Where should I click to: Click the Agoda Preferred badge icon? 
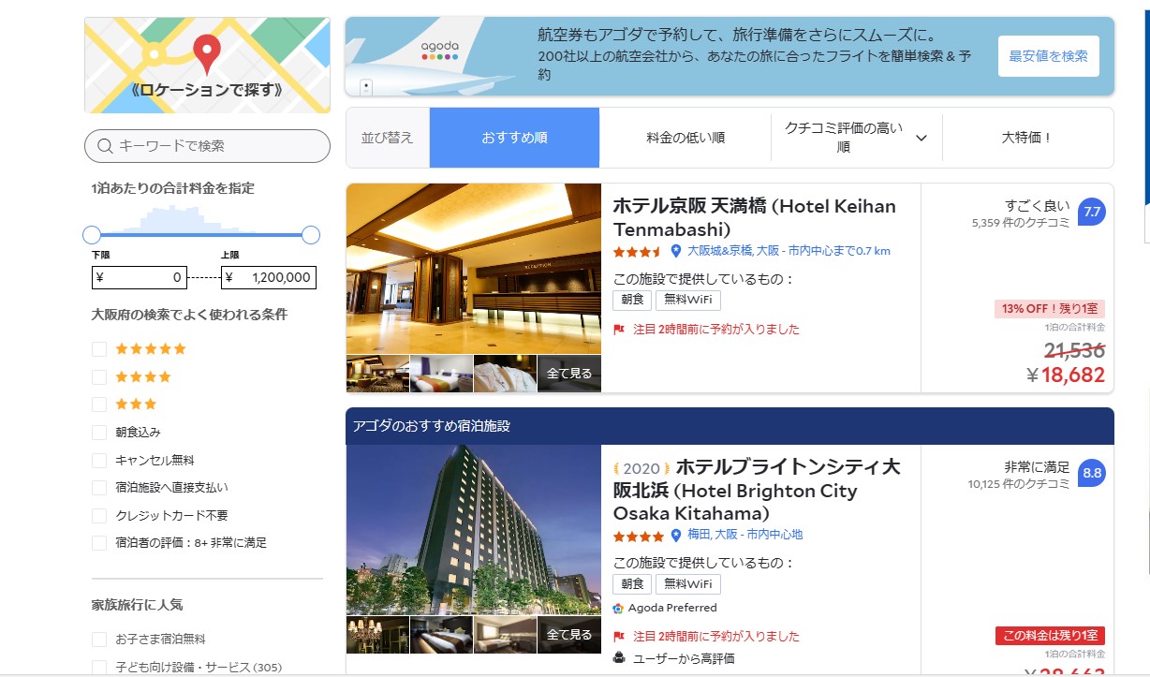[619, 608]
